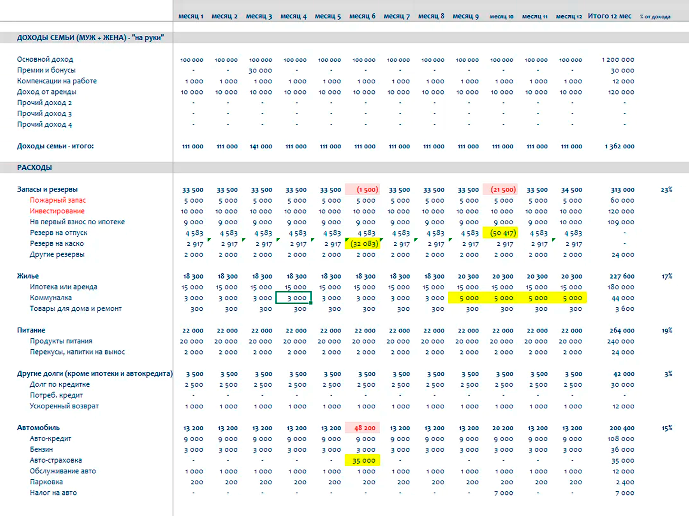Click the 'Основной доход' row label

coord(45,59)
